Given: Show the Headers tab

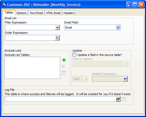Looking at the screenshot, I should (x=69, y=13).
